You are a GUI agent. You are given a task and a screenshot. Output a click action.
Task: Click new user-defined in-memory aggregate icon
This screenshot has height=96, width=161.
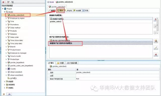point(156,41)
